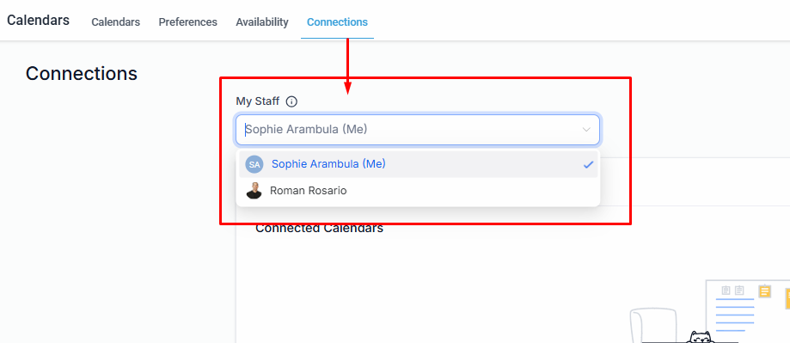790x343 pixels.
Task: Click Roman Rosario's profile photo
Action: [254, 191]
